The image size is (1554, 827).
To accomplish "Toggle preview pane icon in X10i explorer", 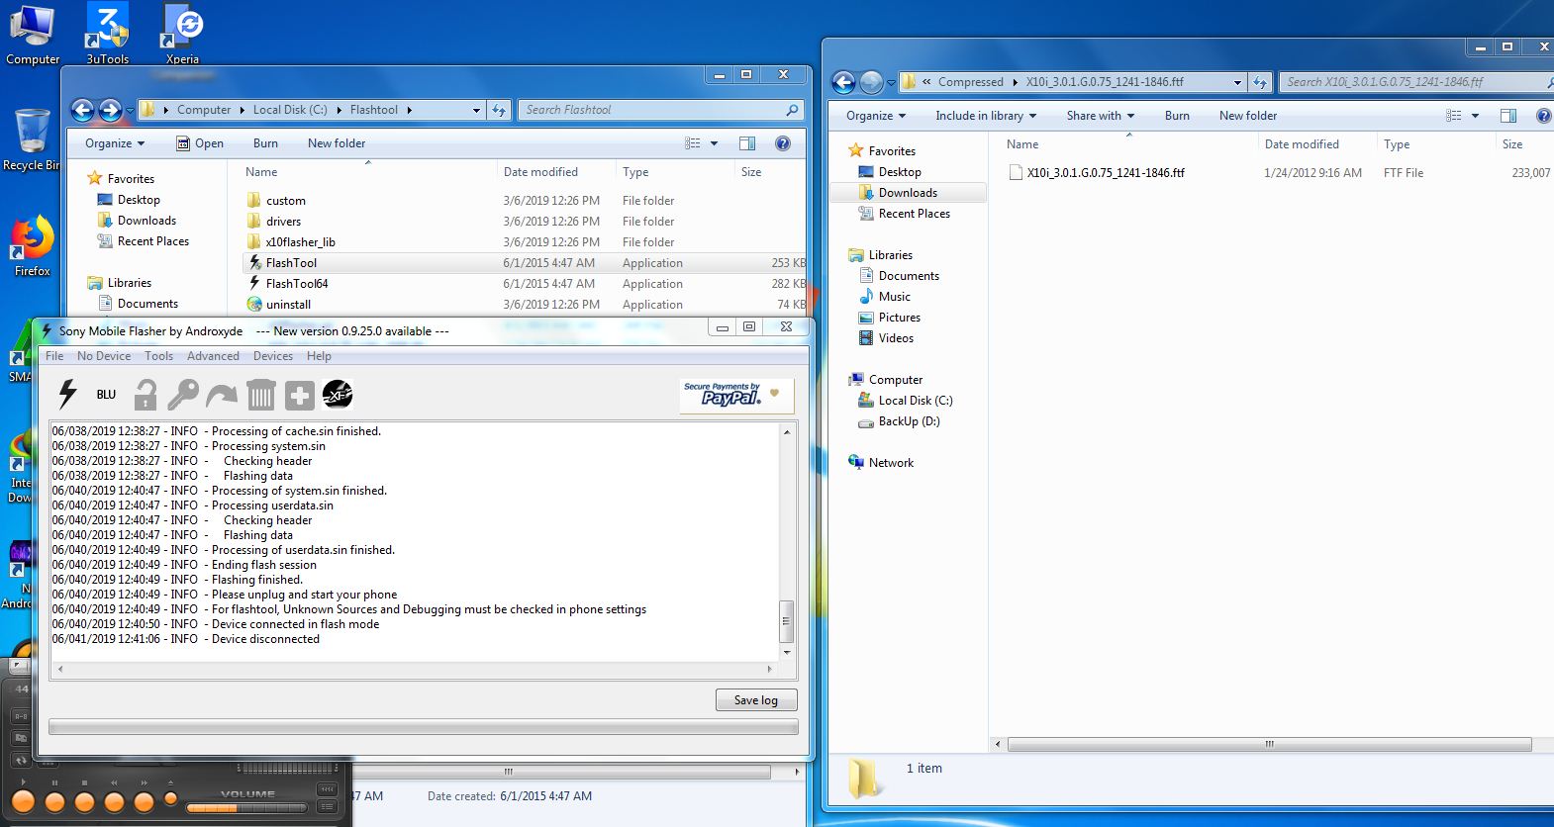I will click(x=1508, y=116).
